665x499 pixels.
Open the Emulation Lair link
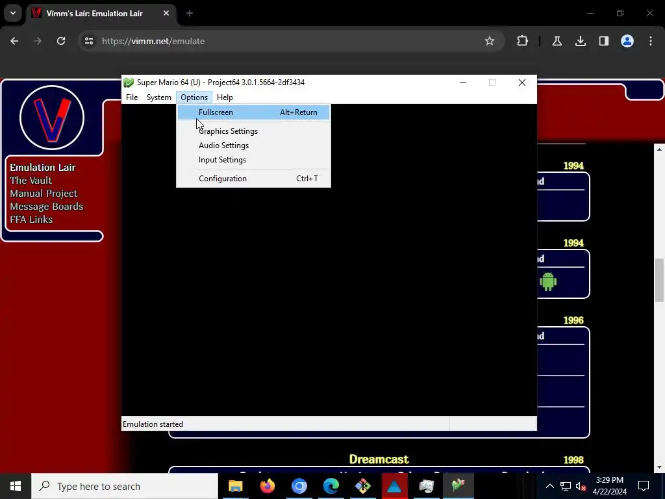click(x=43, y=168)
